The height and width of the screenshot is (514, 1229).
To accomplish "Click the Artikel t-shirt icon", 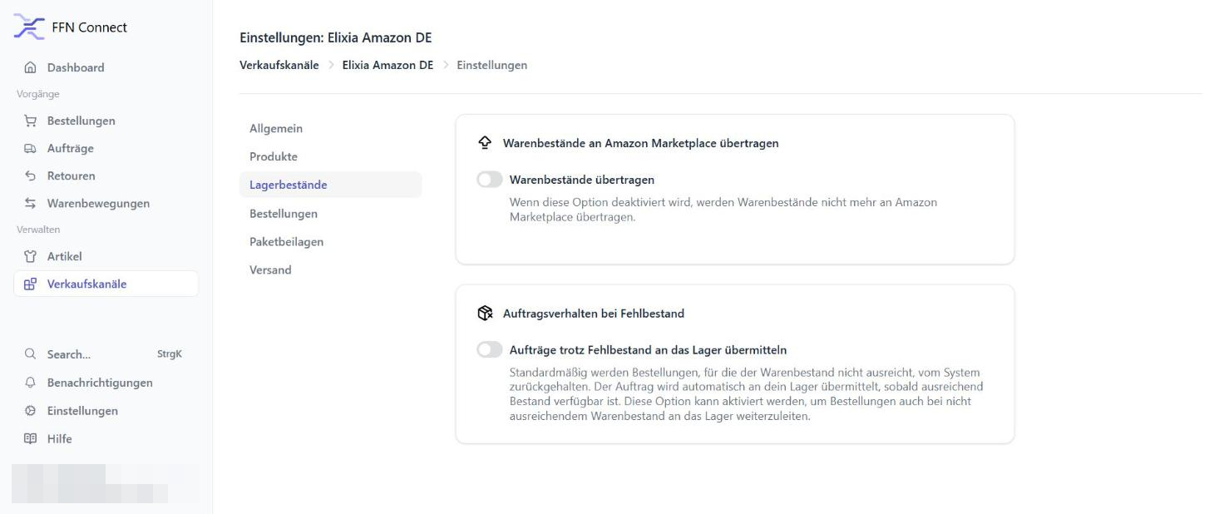I will [31, 256].
